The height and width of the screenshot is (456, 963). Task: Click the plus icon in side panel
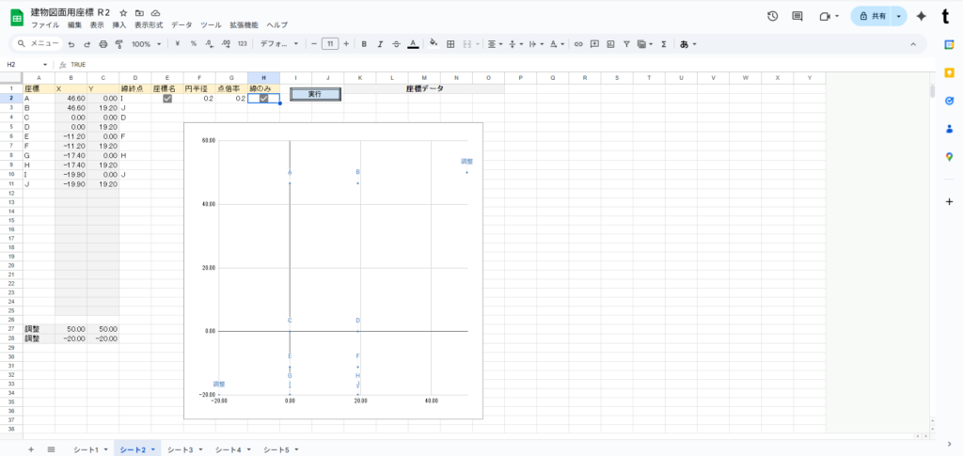(949, 201)
